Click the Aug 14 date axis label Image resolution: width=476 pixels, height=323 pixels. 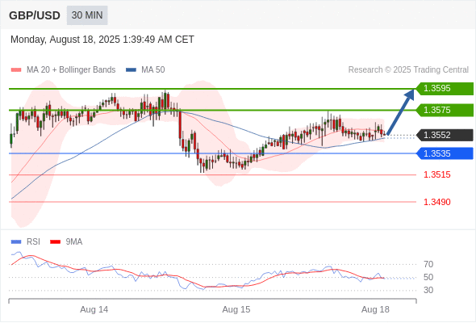(x=94, y=309)
